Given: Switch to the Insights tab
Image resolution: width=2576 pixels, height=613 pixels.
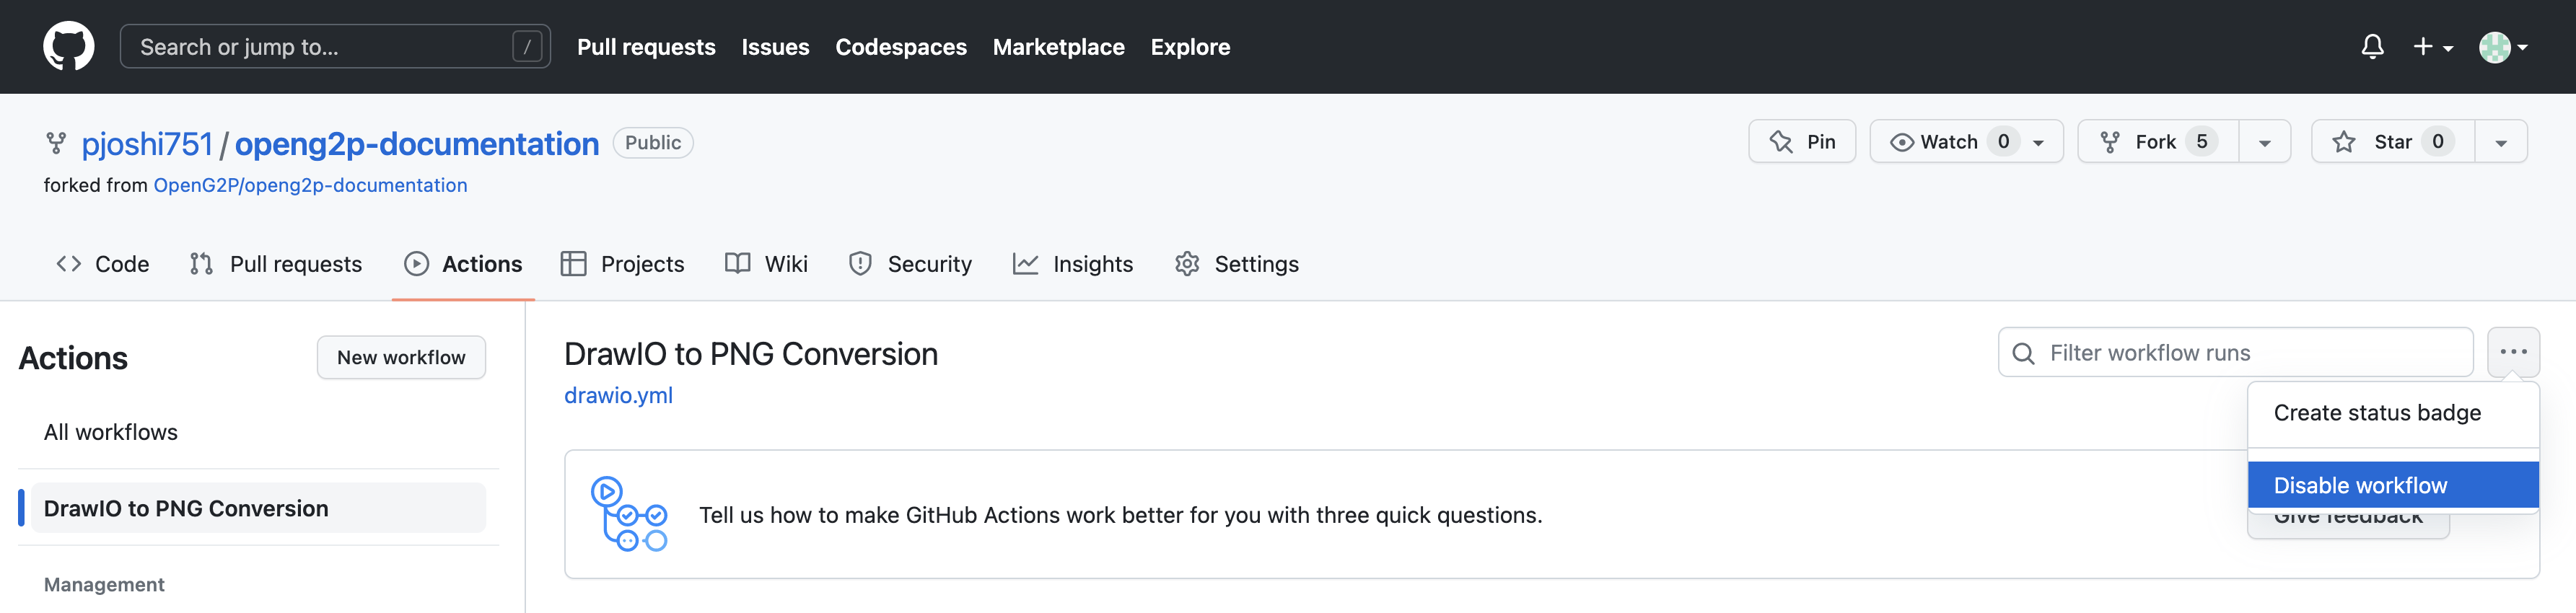Looking at the screenshot, I should [1073, 264].
